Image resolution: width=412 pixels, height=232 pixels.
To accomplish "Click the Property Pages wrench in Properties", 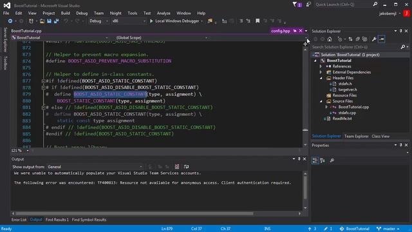I will tap(332, 160).
